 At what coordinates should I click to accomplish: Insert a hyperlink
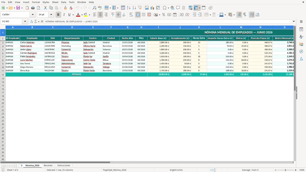[x=173, y=8]
